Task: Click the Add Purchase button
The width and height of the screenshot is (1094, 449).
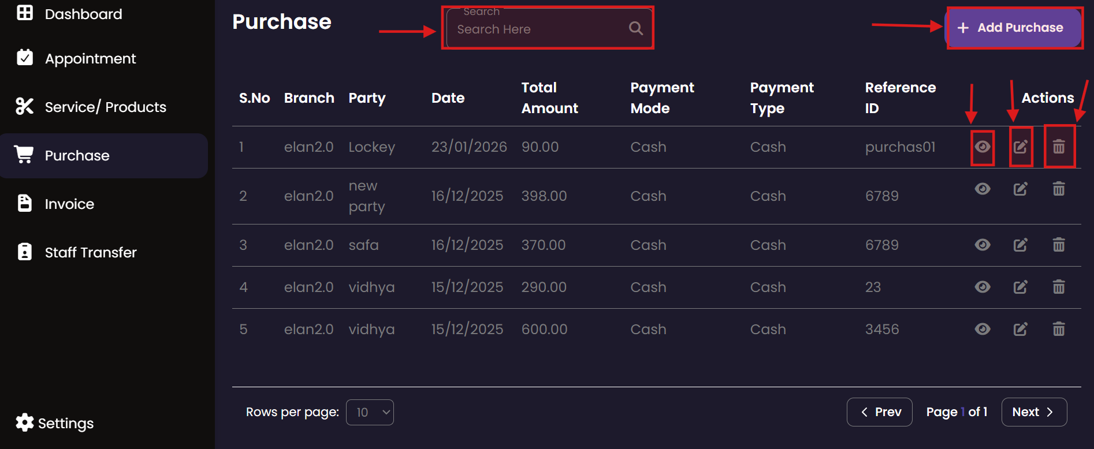Action: tap(1013, 28)
